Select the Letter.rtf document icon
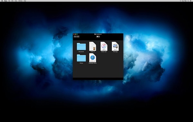 click(x=93, y=46)
